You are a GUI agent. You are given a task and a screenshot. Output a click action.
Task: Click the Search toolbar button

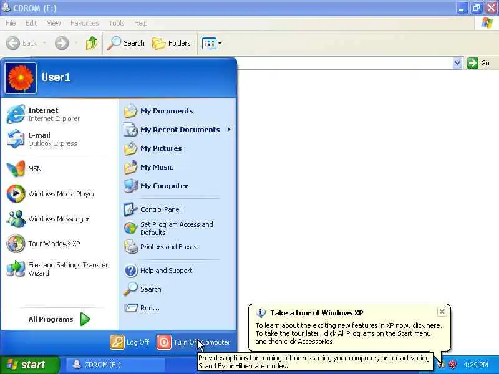[x=126, y=43]
